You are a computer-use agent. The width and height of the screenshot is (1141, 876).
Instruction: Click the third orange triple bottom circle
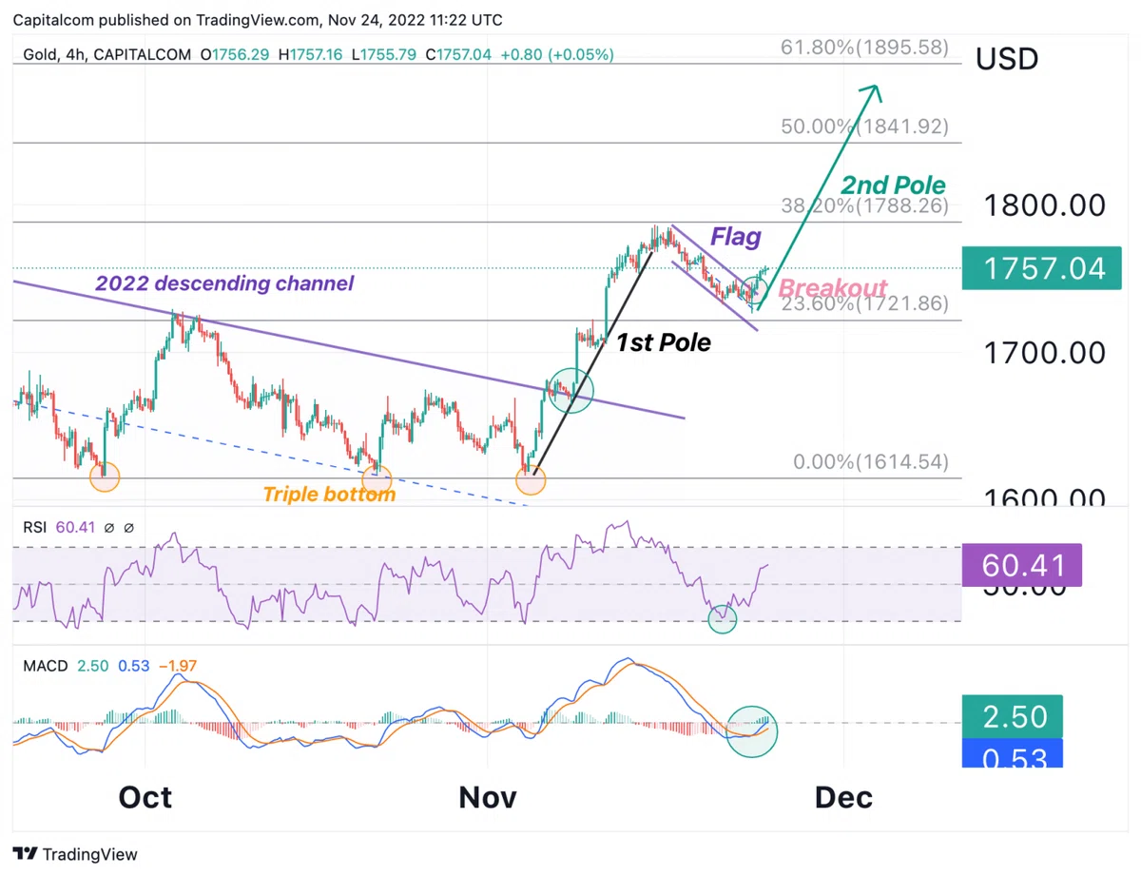(531, 479)
